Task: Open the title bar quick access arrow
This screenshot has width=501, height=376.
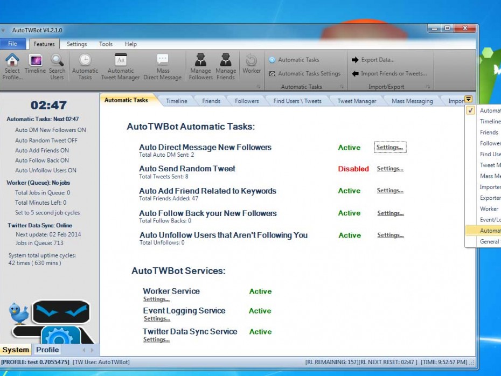Action: [x=3, y=30]
